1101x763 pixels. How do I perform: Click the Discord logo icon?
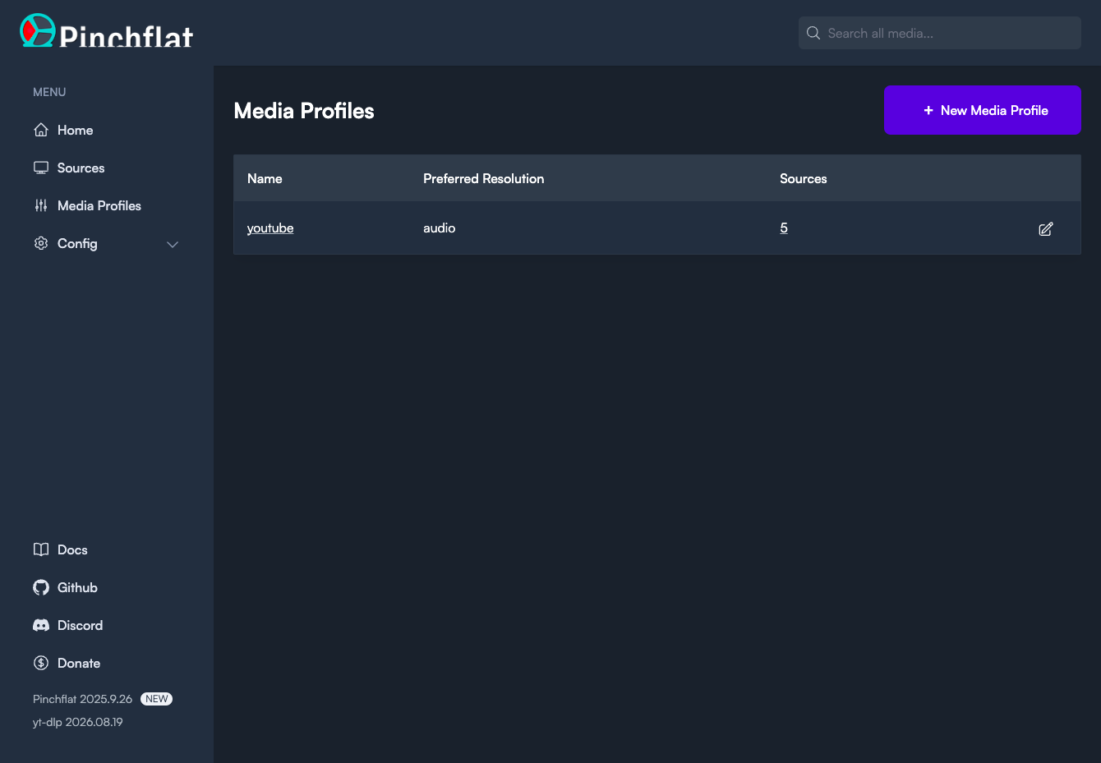point(41,625)
